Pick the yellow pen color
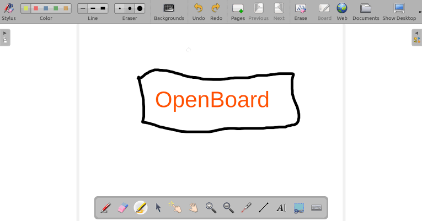The image size is (422, 221). (x=26, y=9)
